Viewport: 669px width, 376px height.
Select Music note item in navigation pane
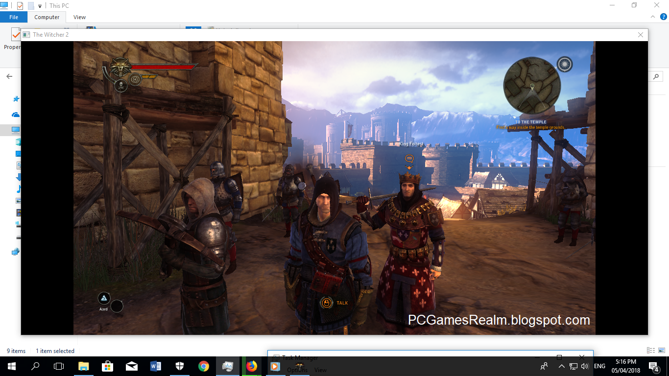(x=19, y=188)
